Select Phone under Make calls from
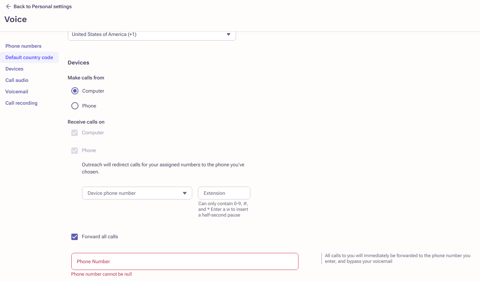The height and width of the screenshot is (281, 480). coord(75,106)
